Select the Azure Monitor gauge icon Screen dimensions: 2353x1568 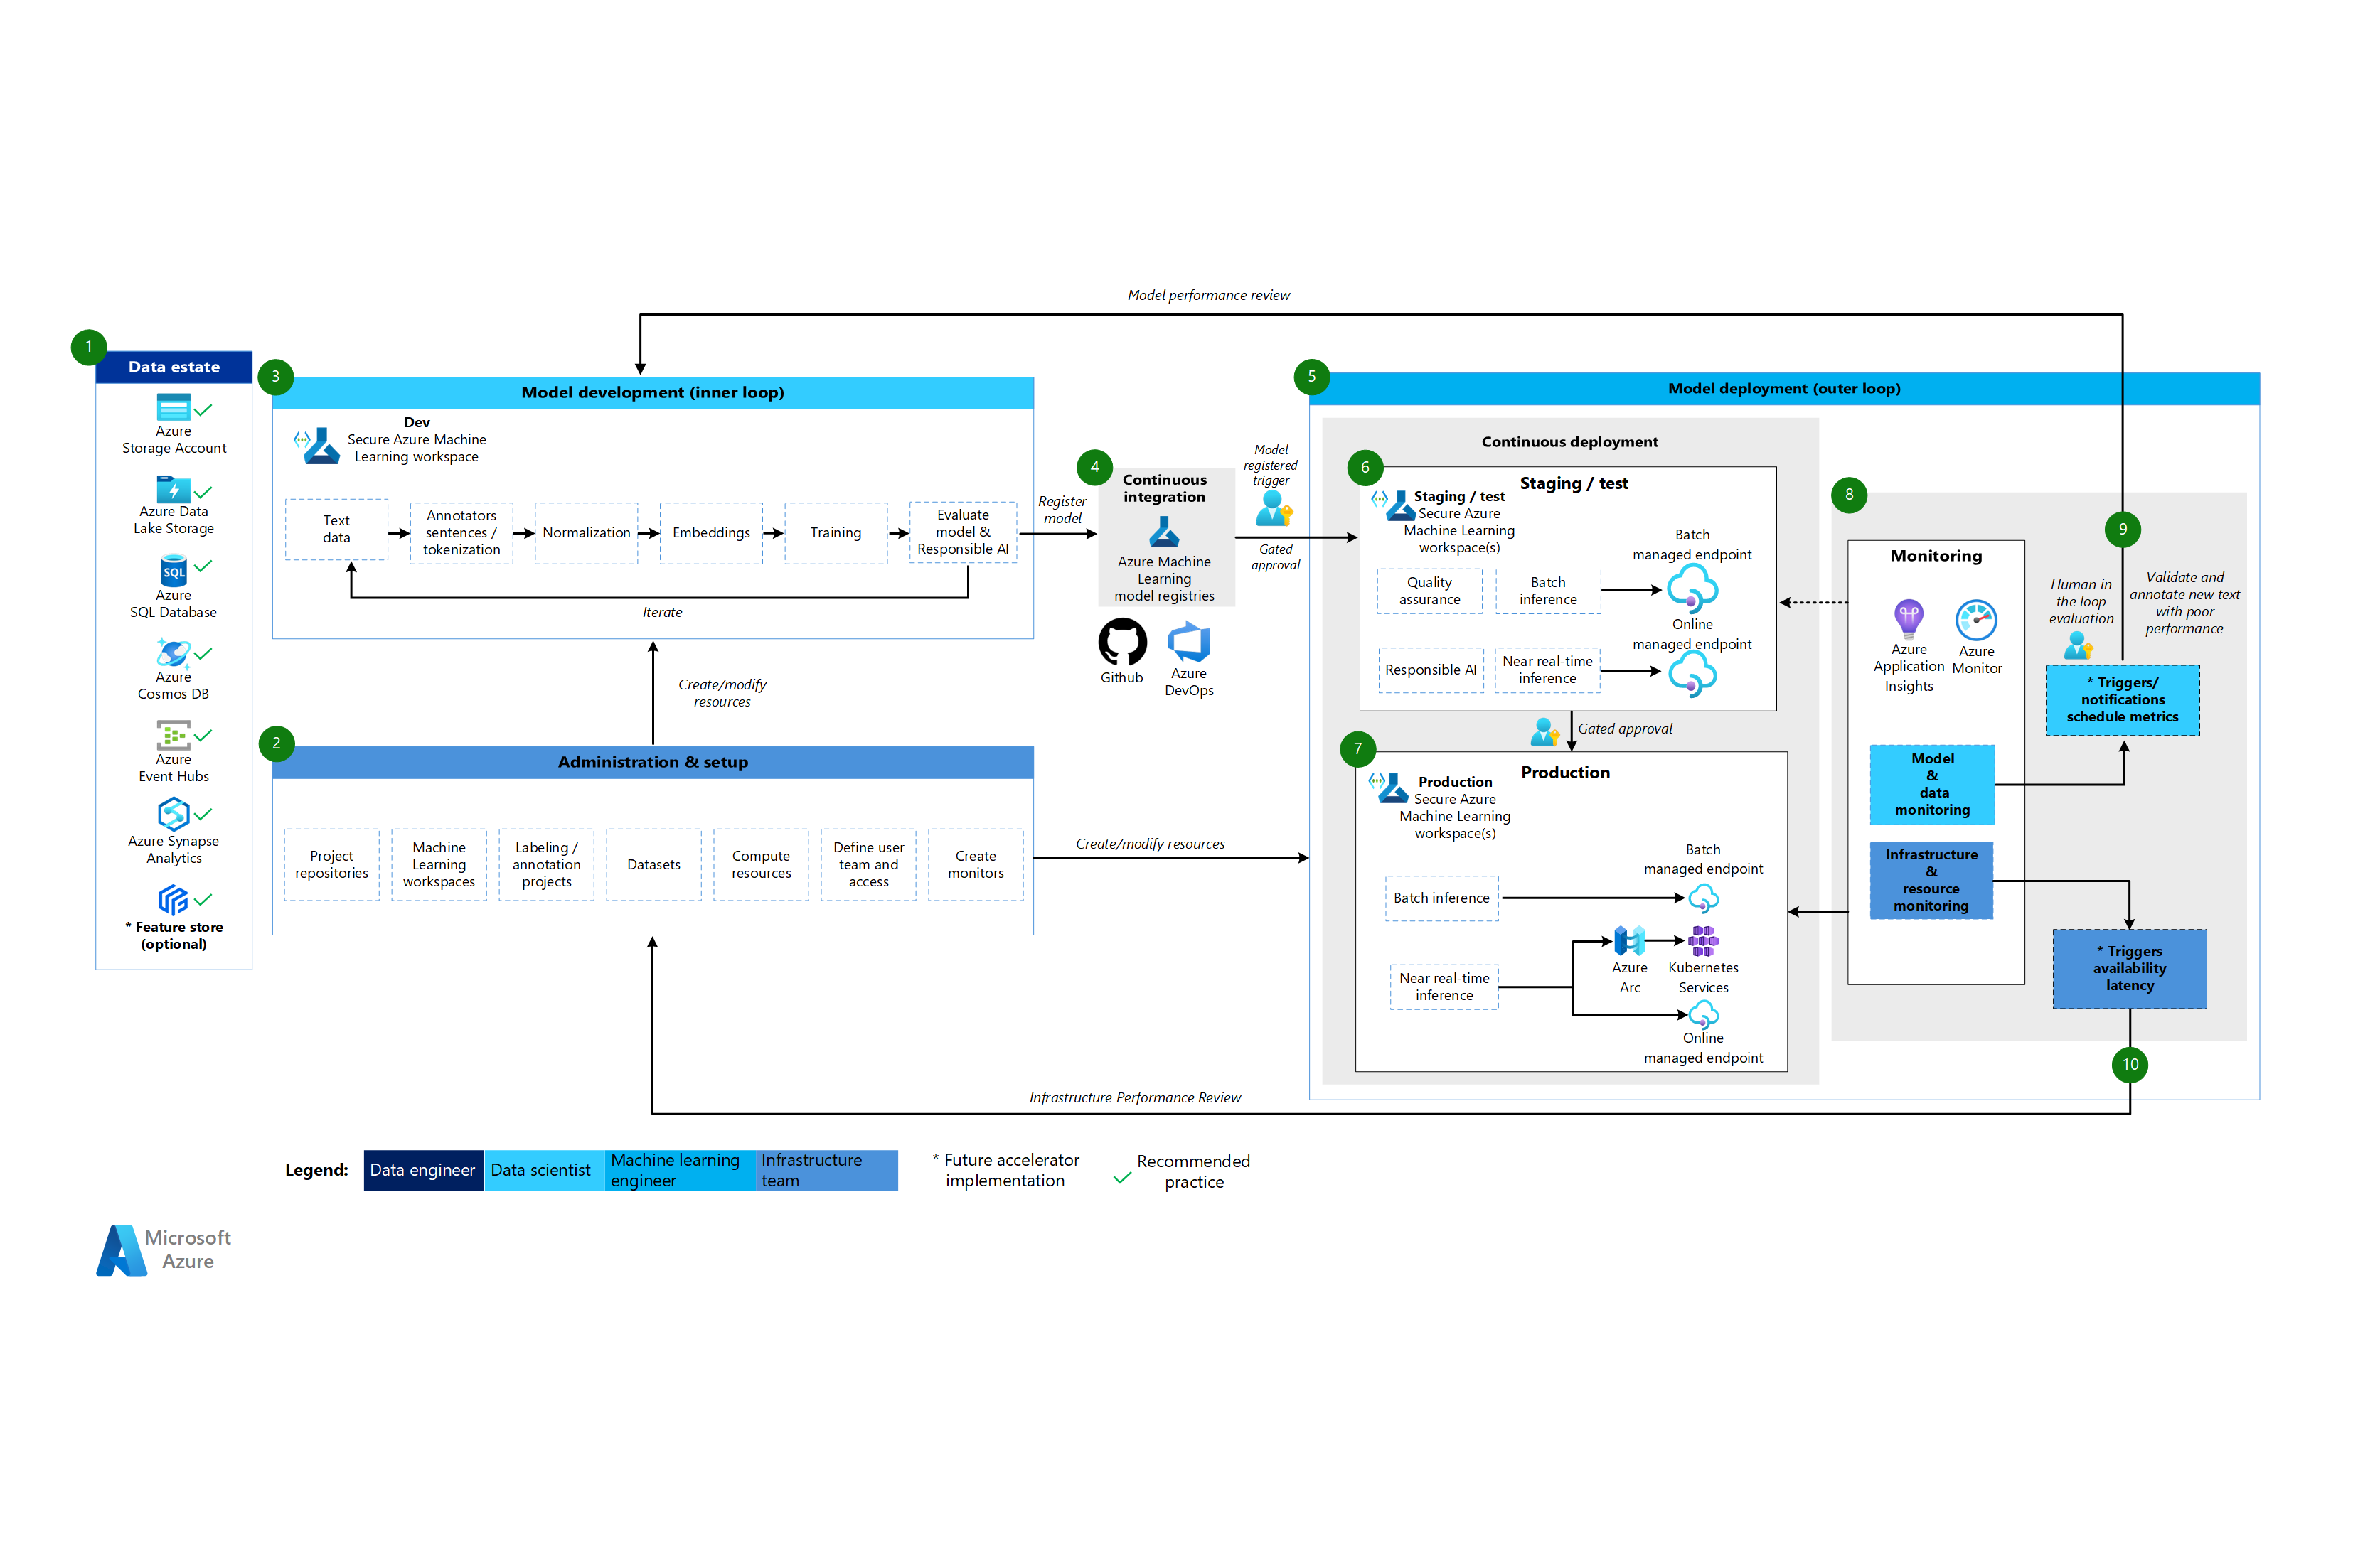point(1976,620)
